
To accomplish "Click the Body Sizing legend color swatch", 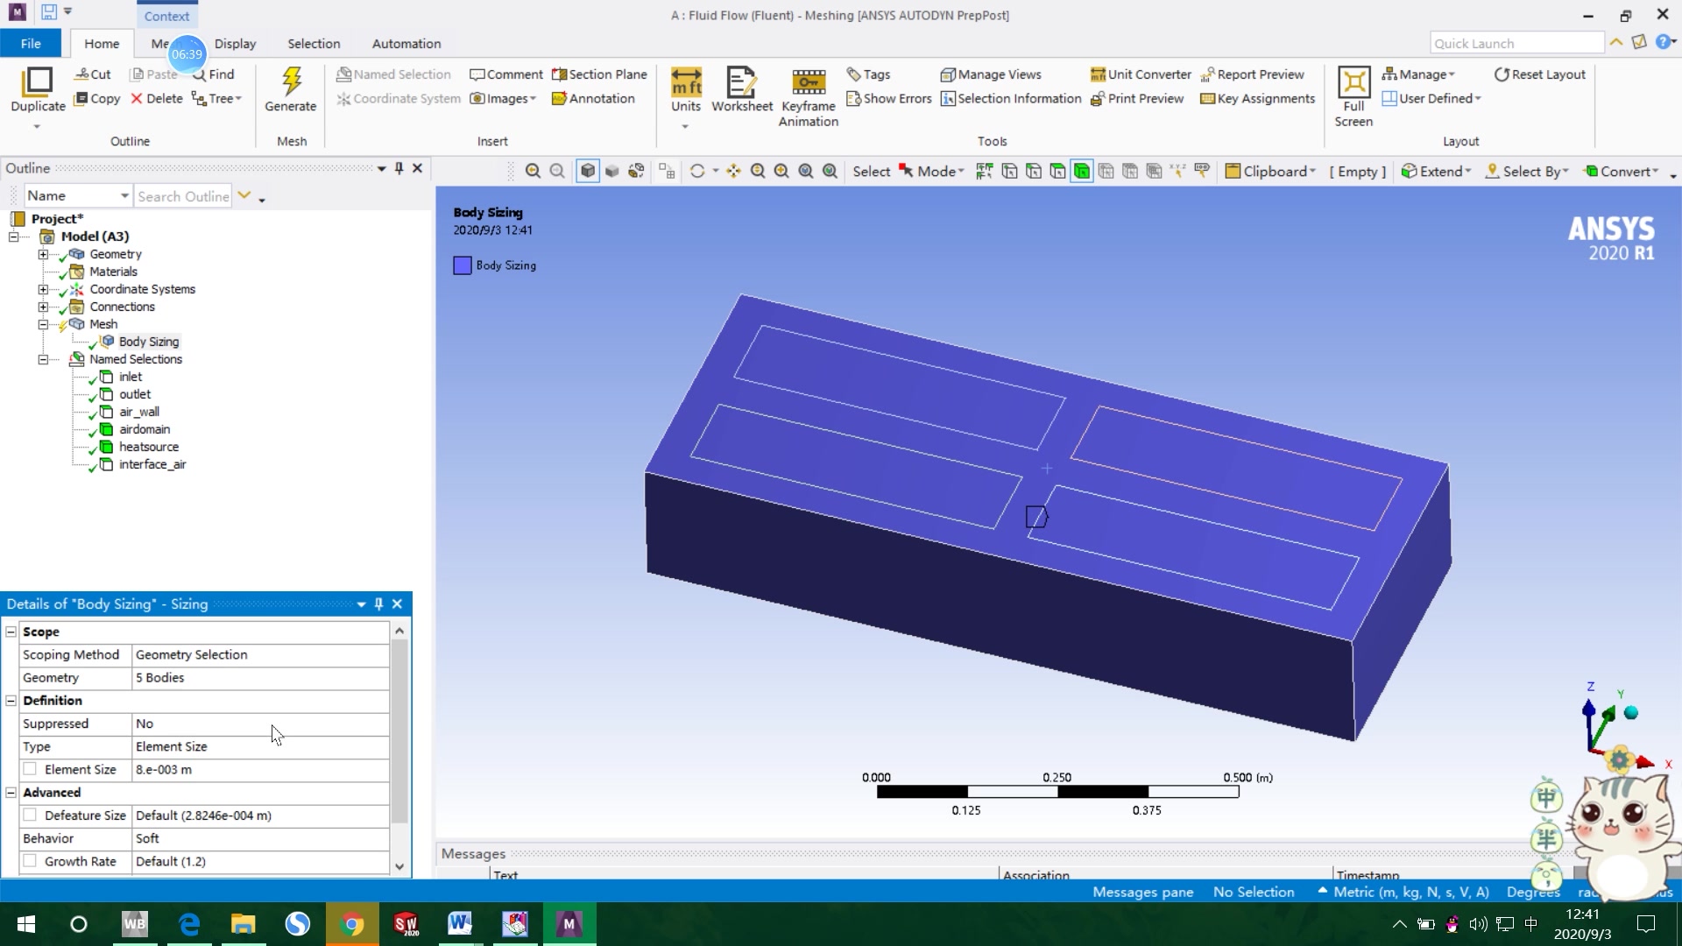I will (463, 265).
